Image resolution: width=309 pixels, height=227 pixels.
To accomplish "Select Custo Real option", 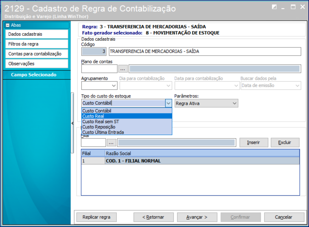I will [x=127, y=116].
